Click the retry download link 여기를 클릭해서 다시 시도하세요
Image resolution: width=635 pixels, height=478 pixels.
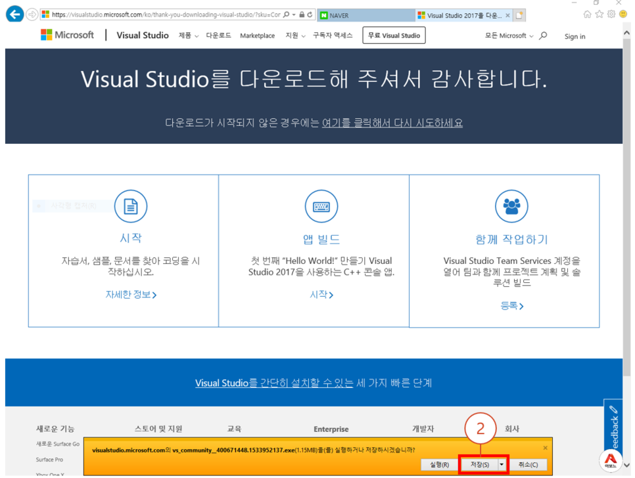pos(392,123)
